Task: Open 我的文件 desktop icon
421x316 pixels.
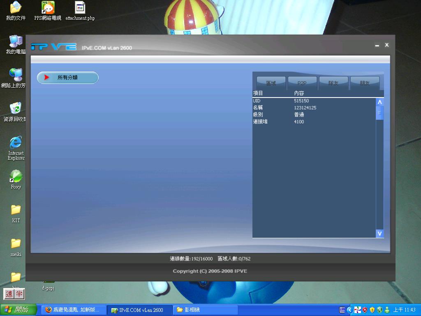Action: click(x=16, y=11)
